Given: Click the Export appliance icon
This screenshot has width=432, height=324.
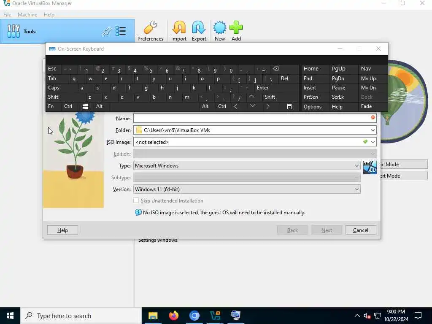Looking at the screenshot, I should pyautogui.click(x=199, y=31).
